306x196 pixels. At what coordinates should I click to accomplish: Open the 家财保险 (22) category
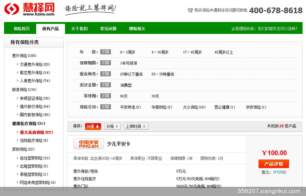(23, 149)
